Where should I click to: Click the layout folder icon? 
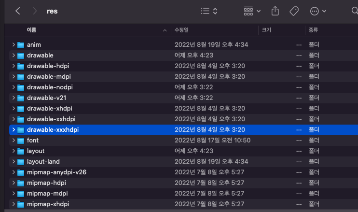point(21,151)
